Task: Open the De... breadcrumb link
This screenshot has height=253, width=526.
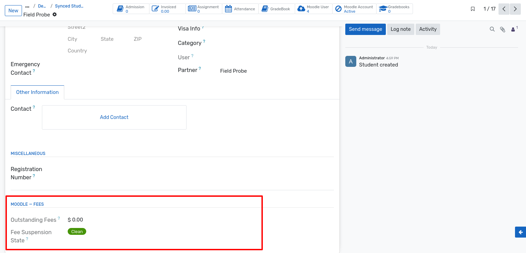Action: pyautogui.click(x=42, y=6)
